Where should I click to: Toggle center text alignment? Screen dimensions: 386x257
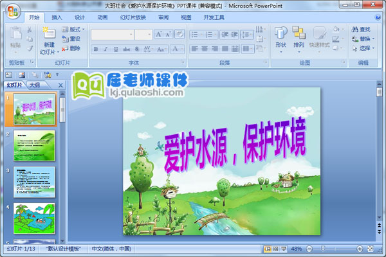(x=205, y=49)
